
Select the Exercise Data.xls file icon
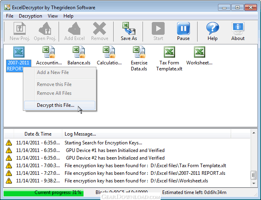[x=139, y=52]
